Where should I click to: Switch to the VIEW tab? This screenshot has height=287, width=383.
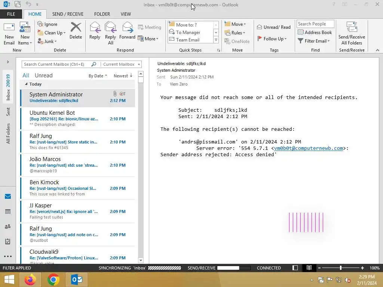(126, 14)
